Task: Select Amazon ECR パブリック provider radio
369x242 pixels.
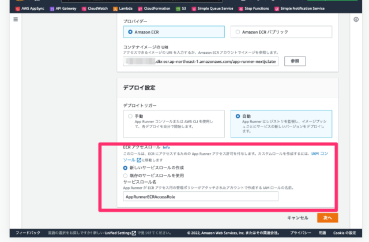Action: [x=238, y=32]
